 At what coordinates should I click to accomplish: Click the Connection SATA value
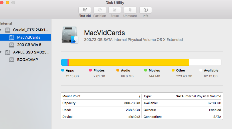(217, 117)
